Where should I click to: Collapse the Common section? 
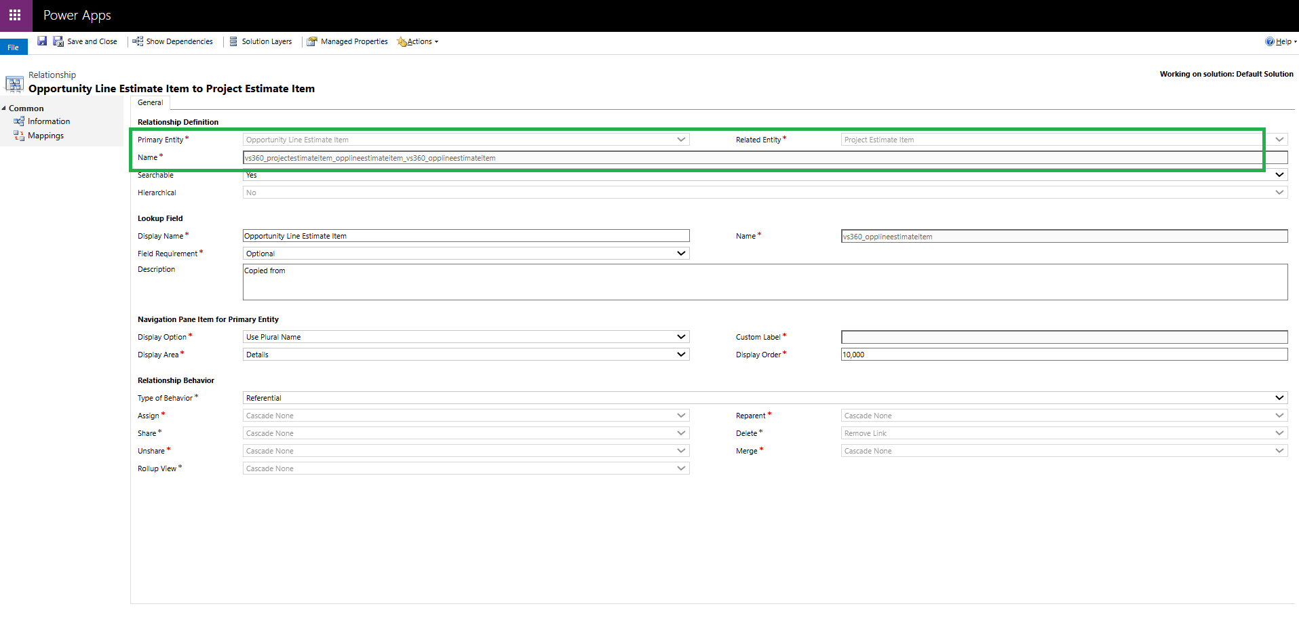(4, 108)
